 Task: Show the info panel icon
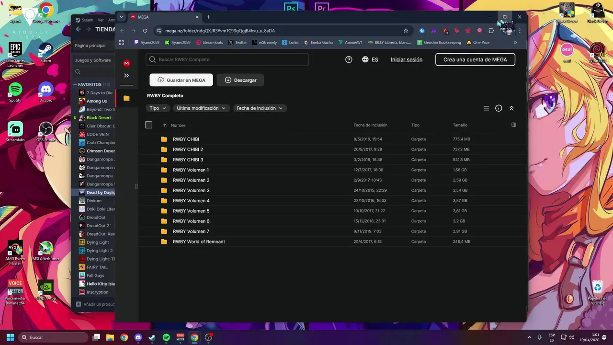[499, 108]
